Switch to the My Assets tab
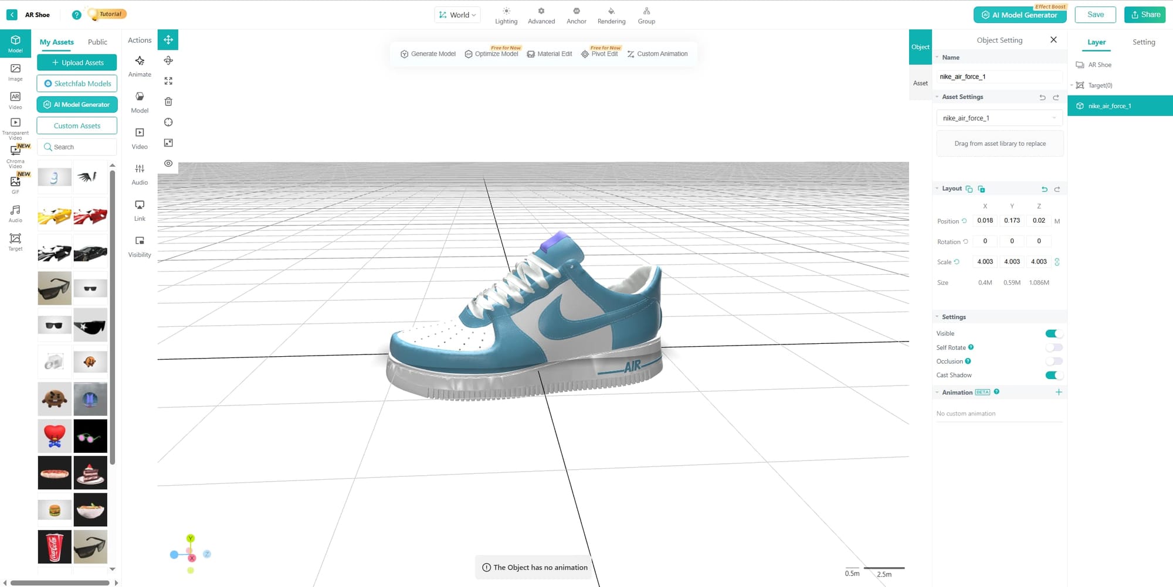 56,42
